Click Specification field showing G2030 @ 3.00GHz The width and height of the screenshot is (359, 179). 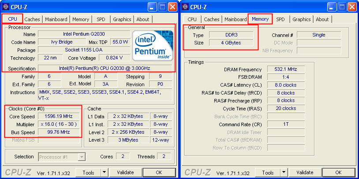click(105, 68)
